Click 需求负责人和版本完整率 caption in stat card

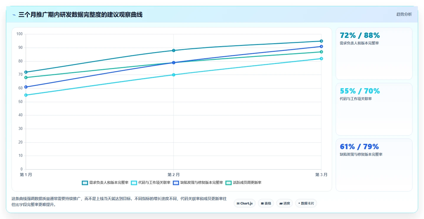359,43
